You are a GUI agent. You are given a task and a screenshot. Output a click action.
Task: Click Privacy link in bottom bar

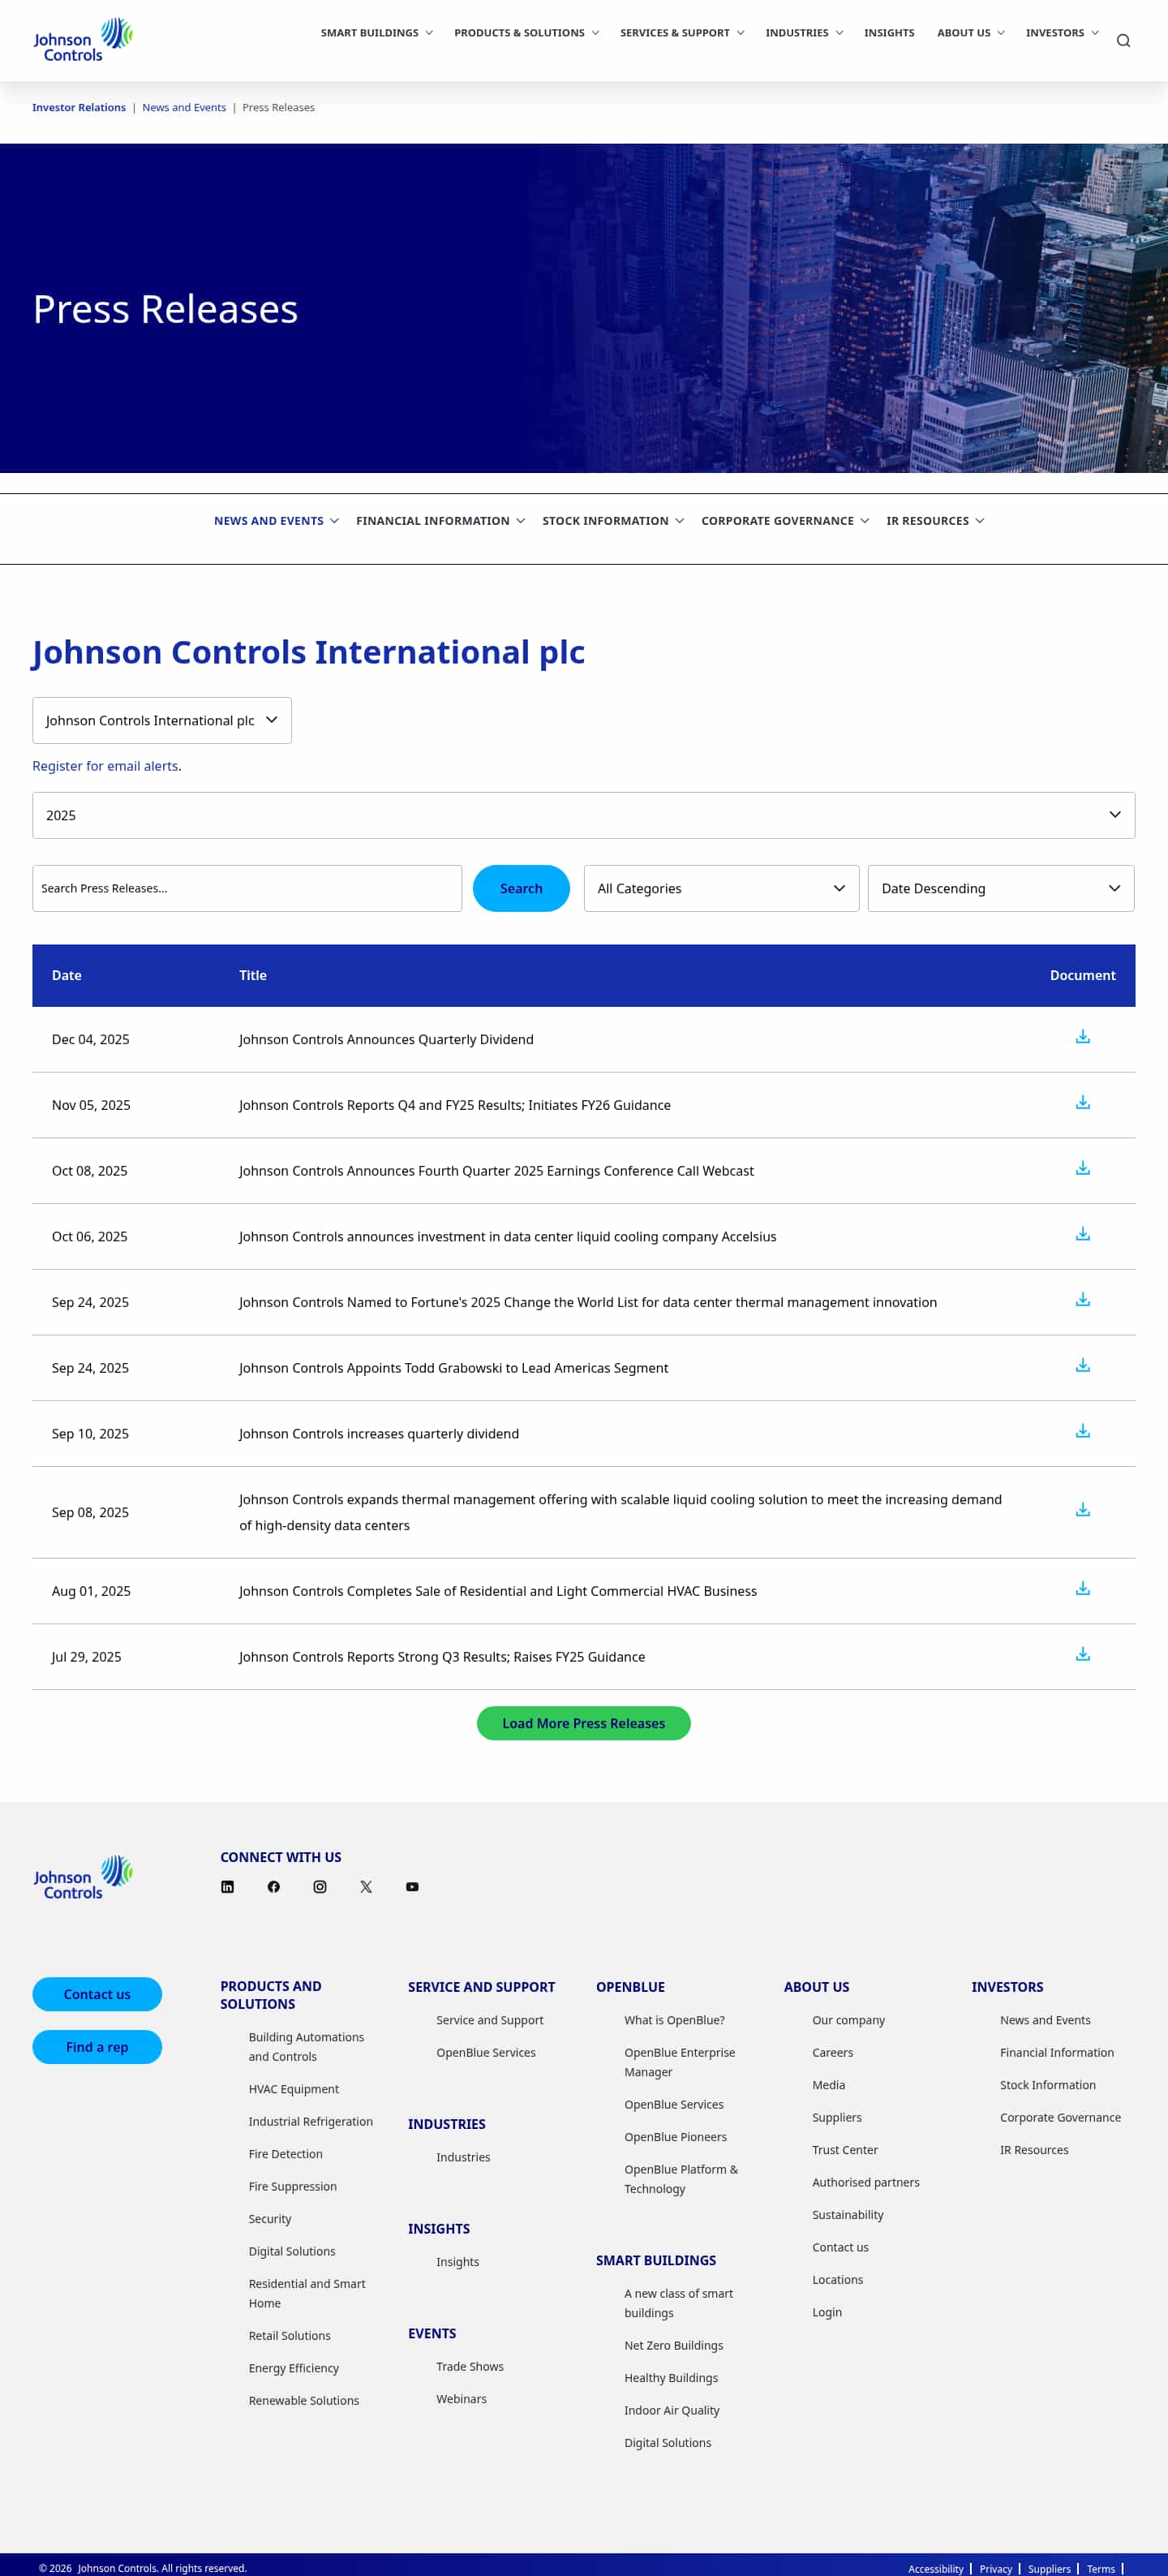996,2569
